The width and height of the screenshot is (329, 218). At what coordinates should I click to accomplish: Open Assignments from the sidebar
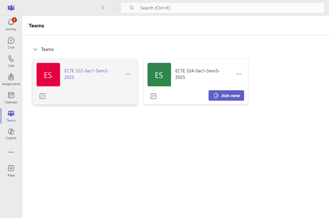click(11, 80)
